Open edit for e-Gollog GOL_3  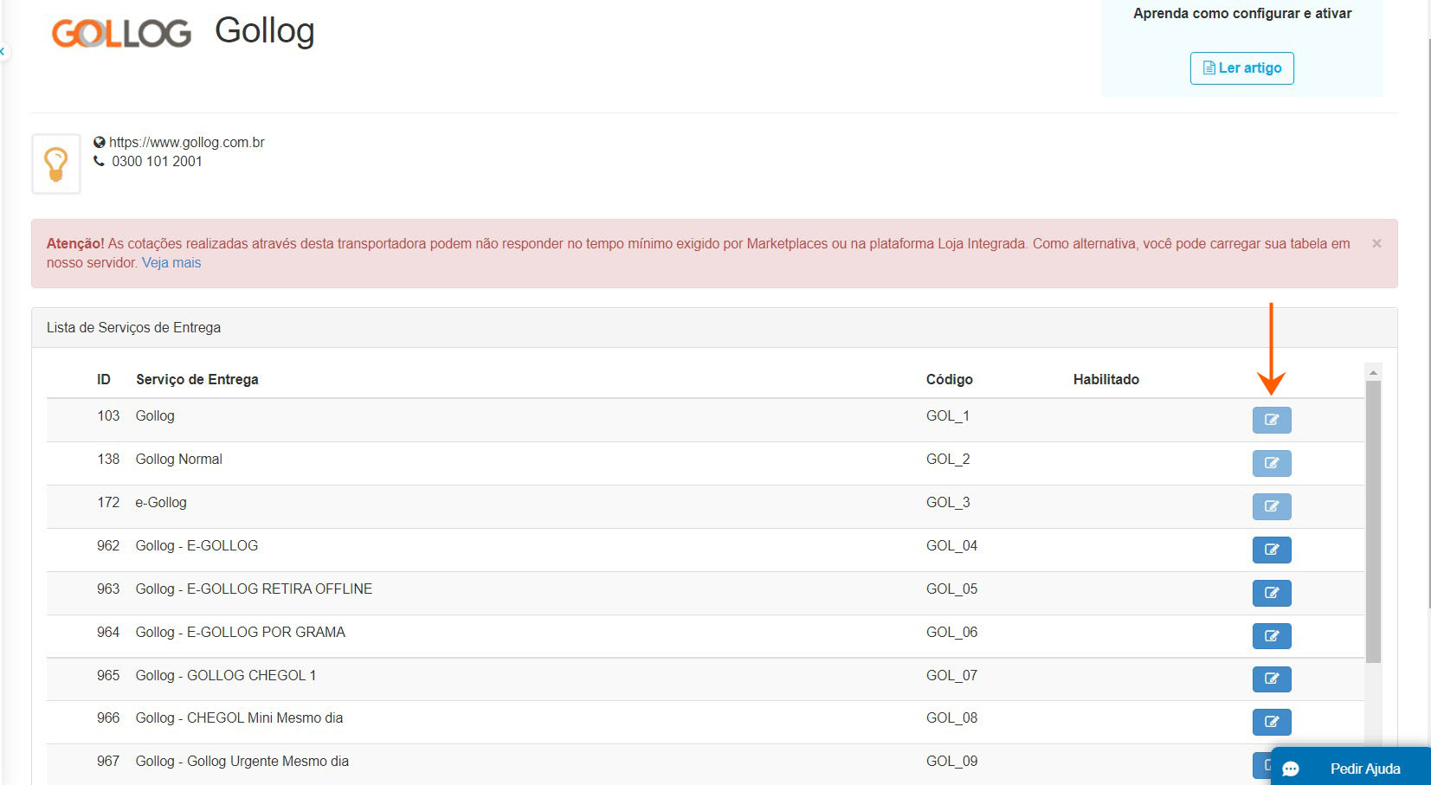(x=1271, y=506)
